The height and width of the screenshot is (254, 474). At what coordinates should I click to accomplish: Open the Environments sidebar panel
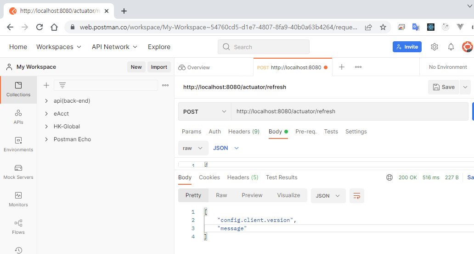(x=18, y=144)
